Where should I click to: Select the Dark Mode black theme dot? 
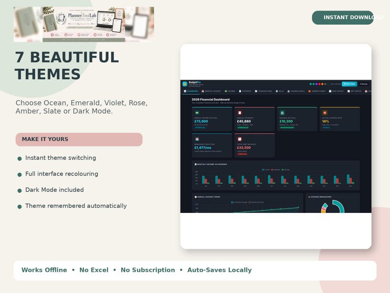[x=328, y=84]
